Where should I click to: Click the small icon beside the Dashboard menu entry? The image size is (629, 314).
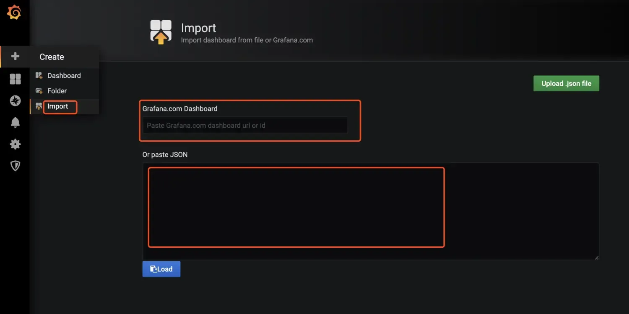39,76
